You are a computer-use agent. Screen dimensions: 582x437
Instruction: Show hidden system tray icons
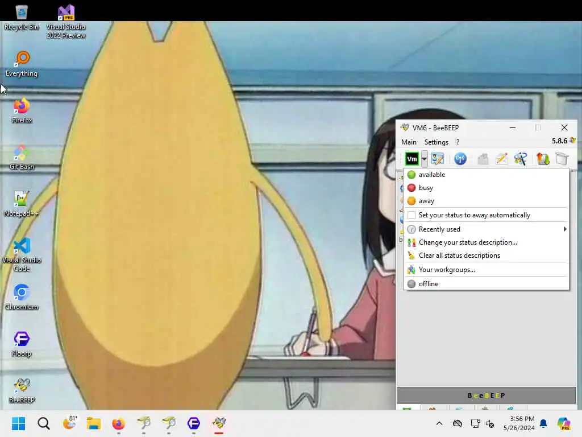(439, 423)
